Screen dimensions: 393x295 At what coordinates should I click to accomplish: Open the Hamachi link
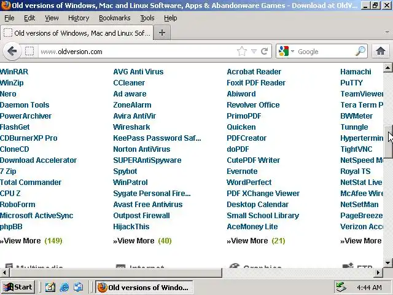[x=356, y=72]
